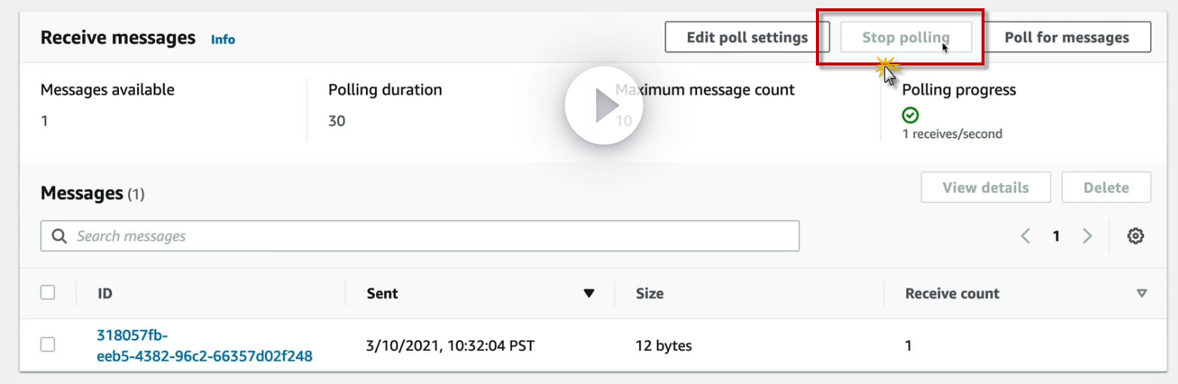Click the magnifier icon in search box
Image resolution: width=1178 pixels, height=384 pixels.
[x=59, y=236]
